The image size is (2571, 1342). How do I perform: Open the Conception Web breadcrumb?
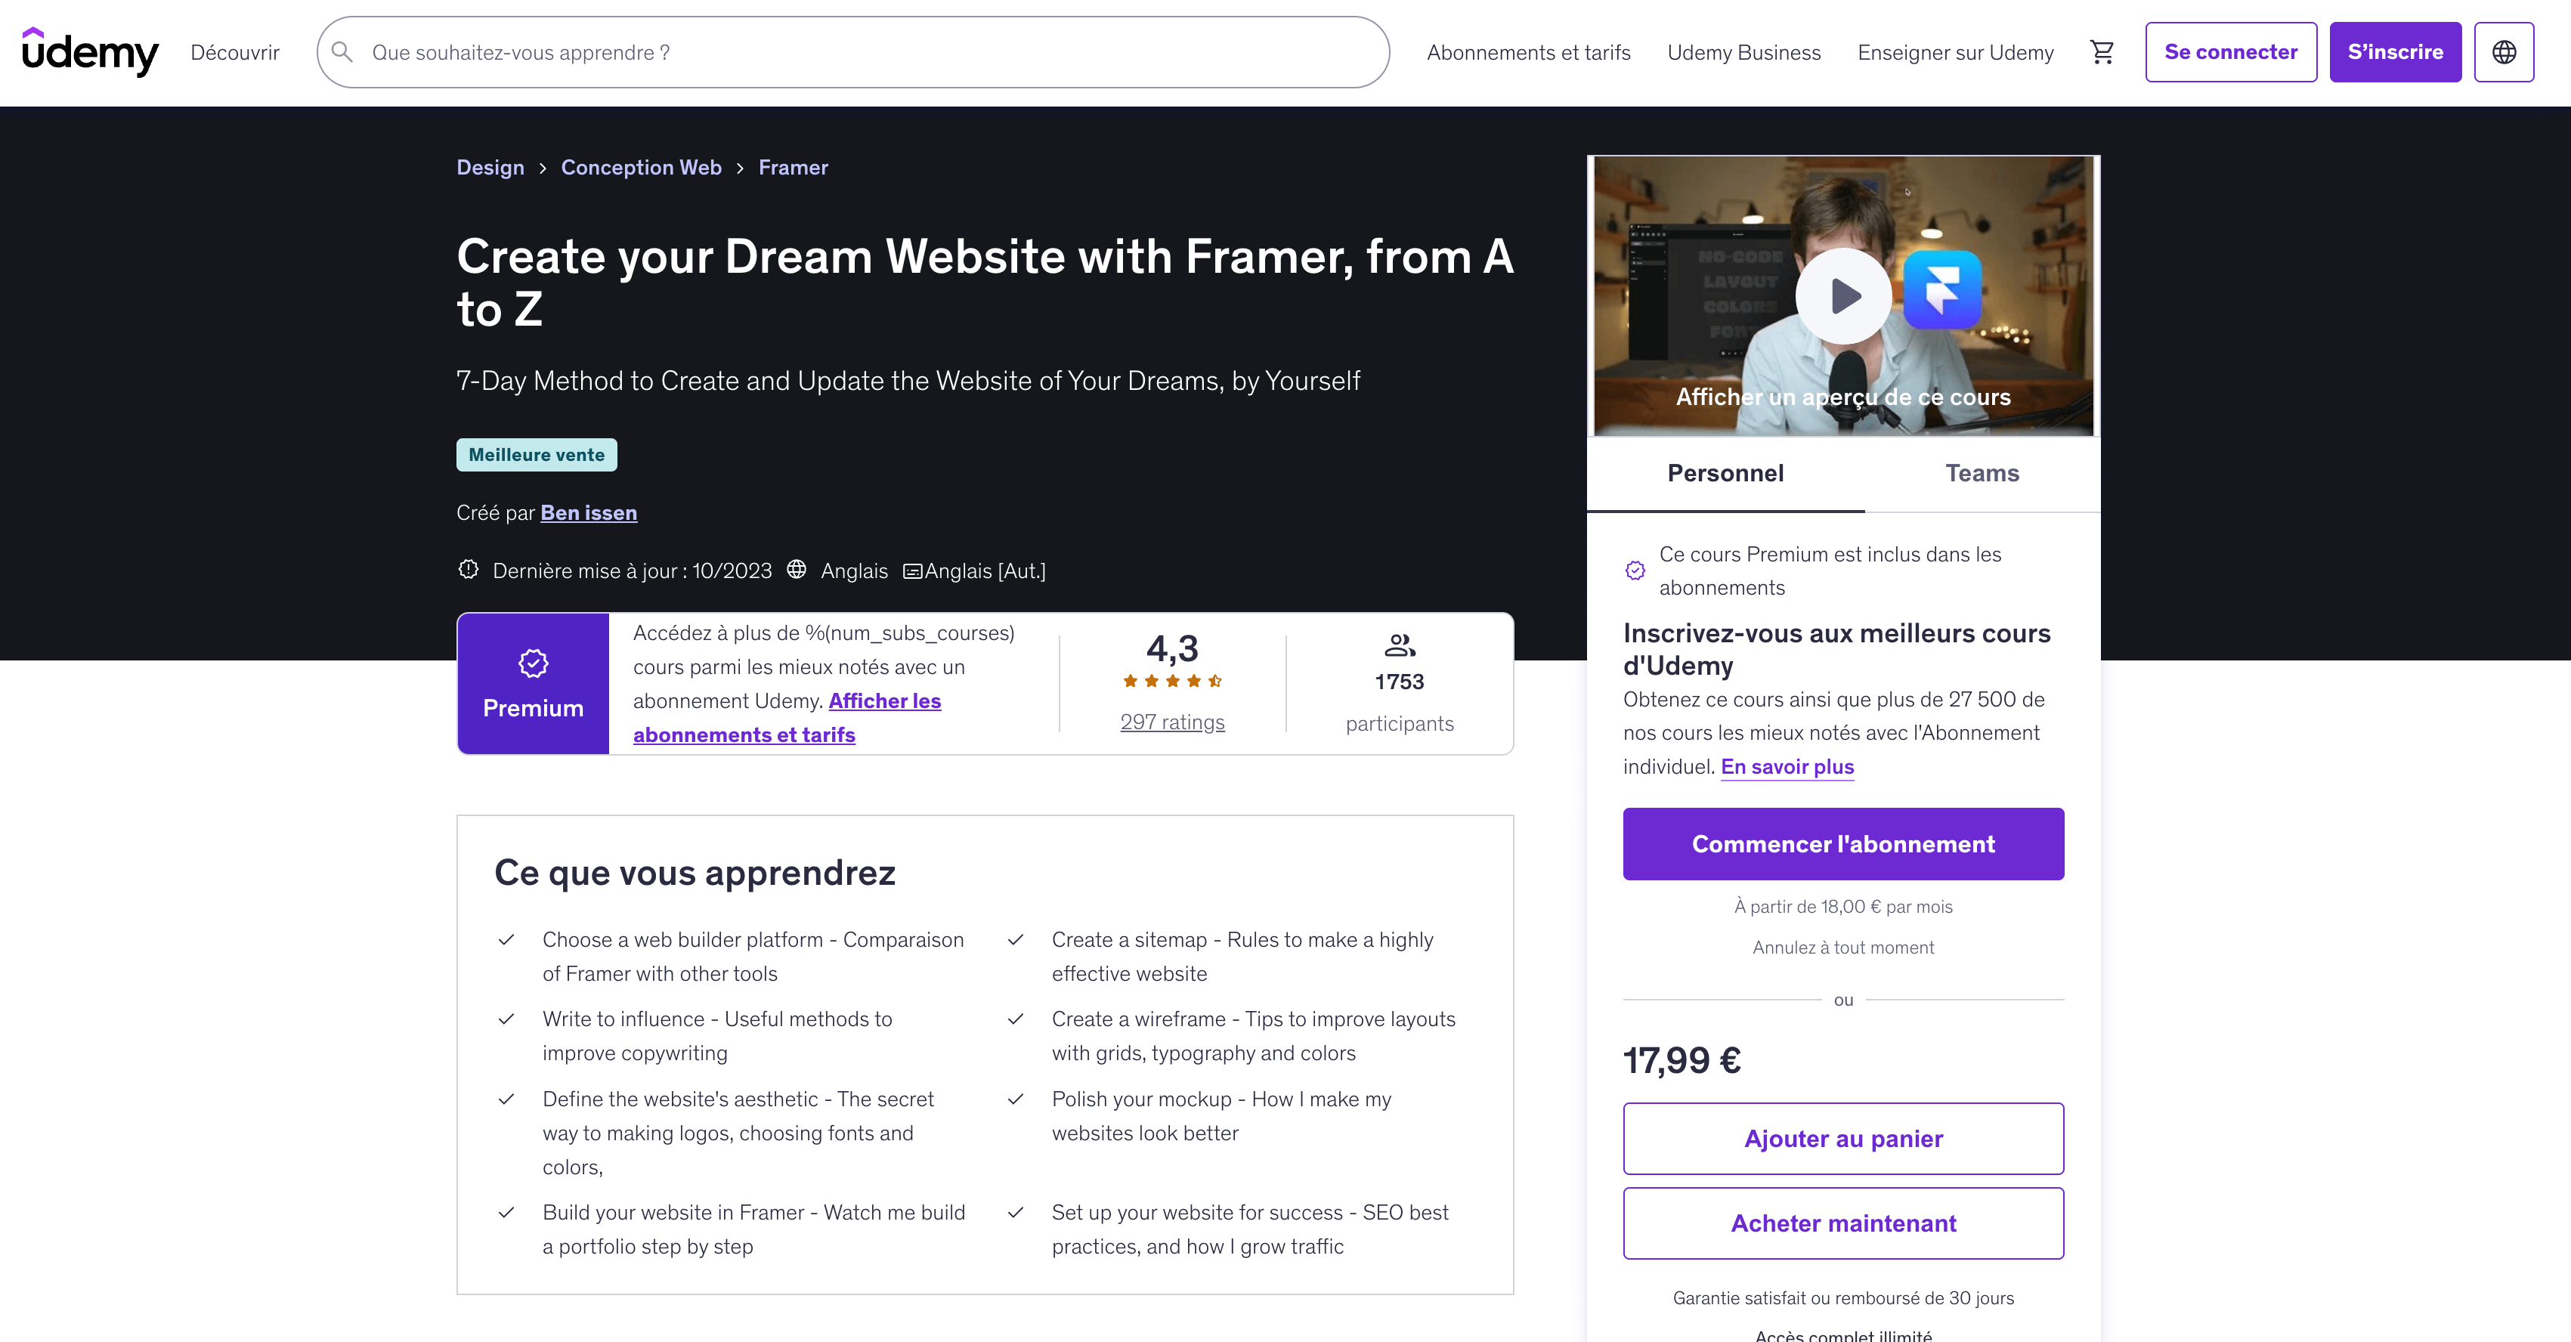click(641, 168)
